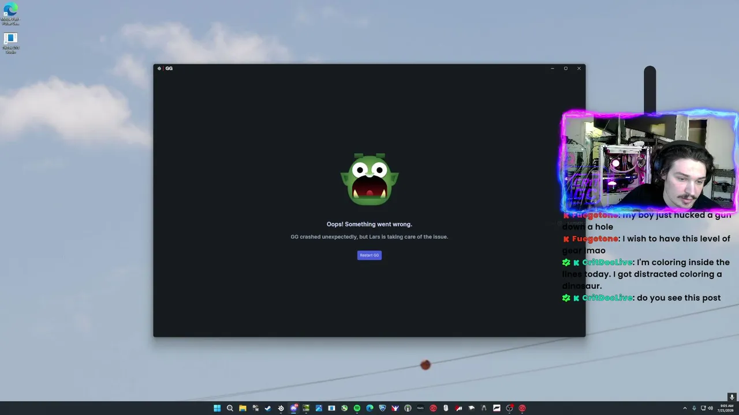
Task: Click the "coloring inside the lines" chat message
Action: [x=646, y=274]
